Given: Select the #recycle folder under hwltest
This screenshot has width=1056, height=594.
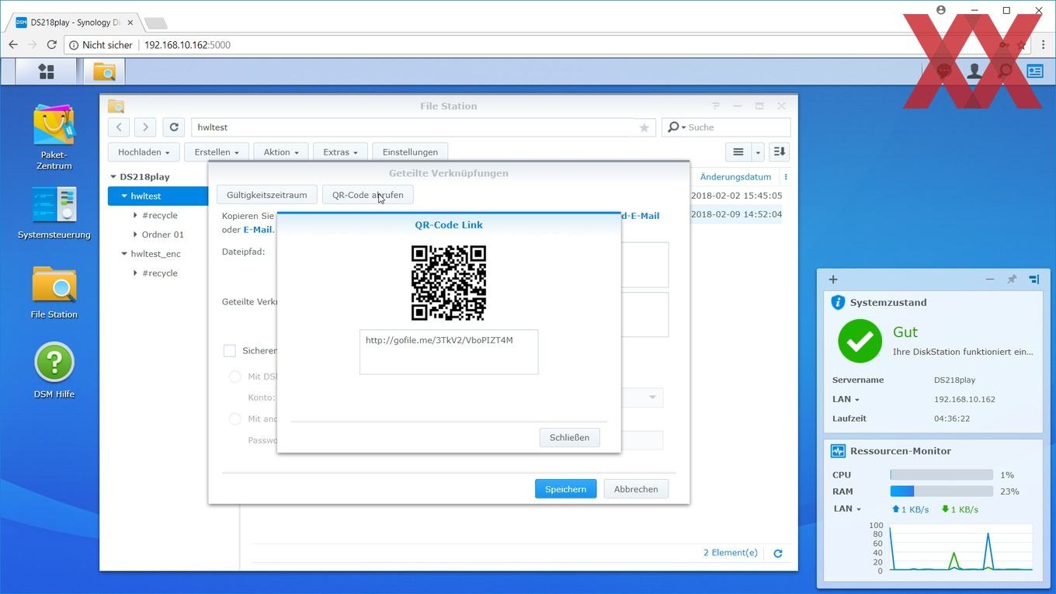Looking at the screenshot, I should [160, 216].
